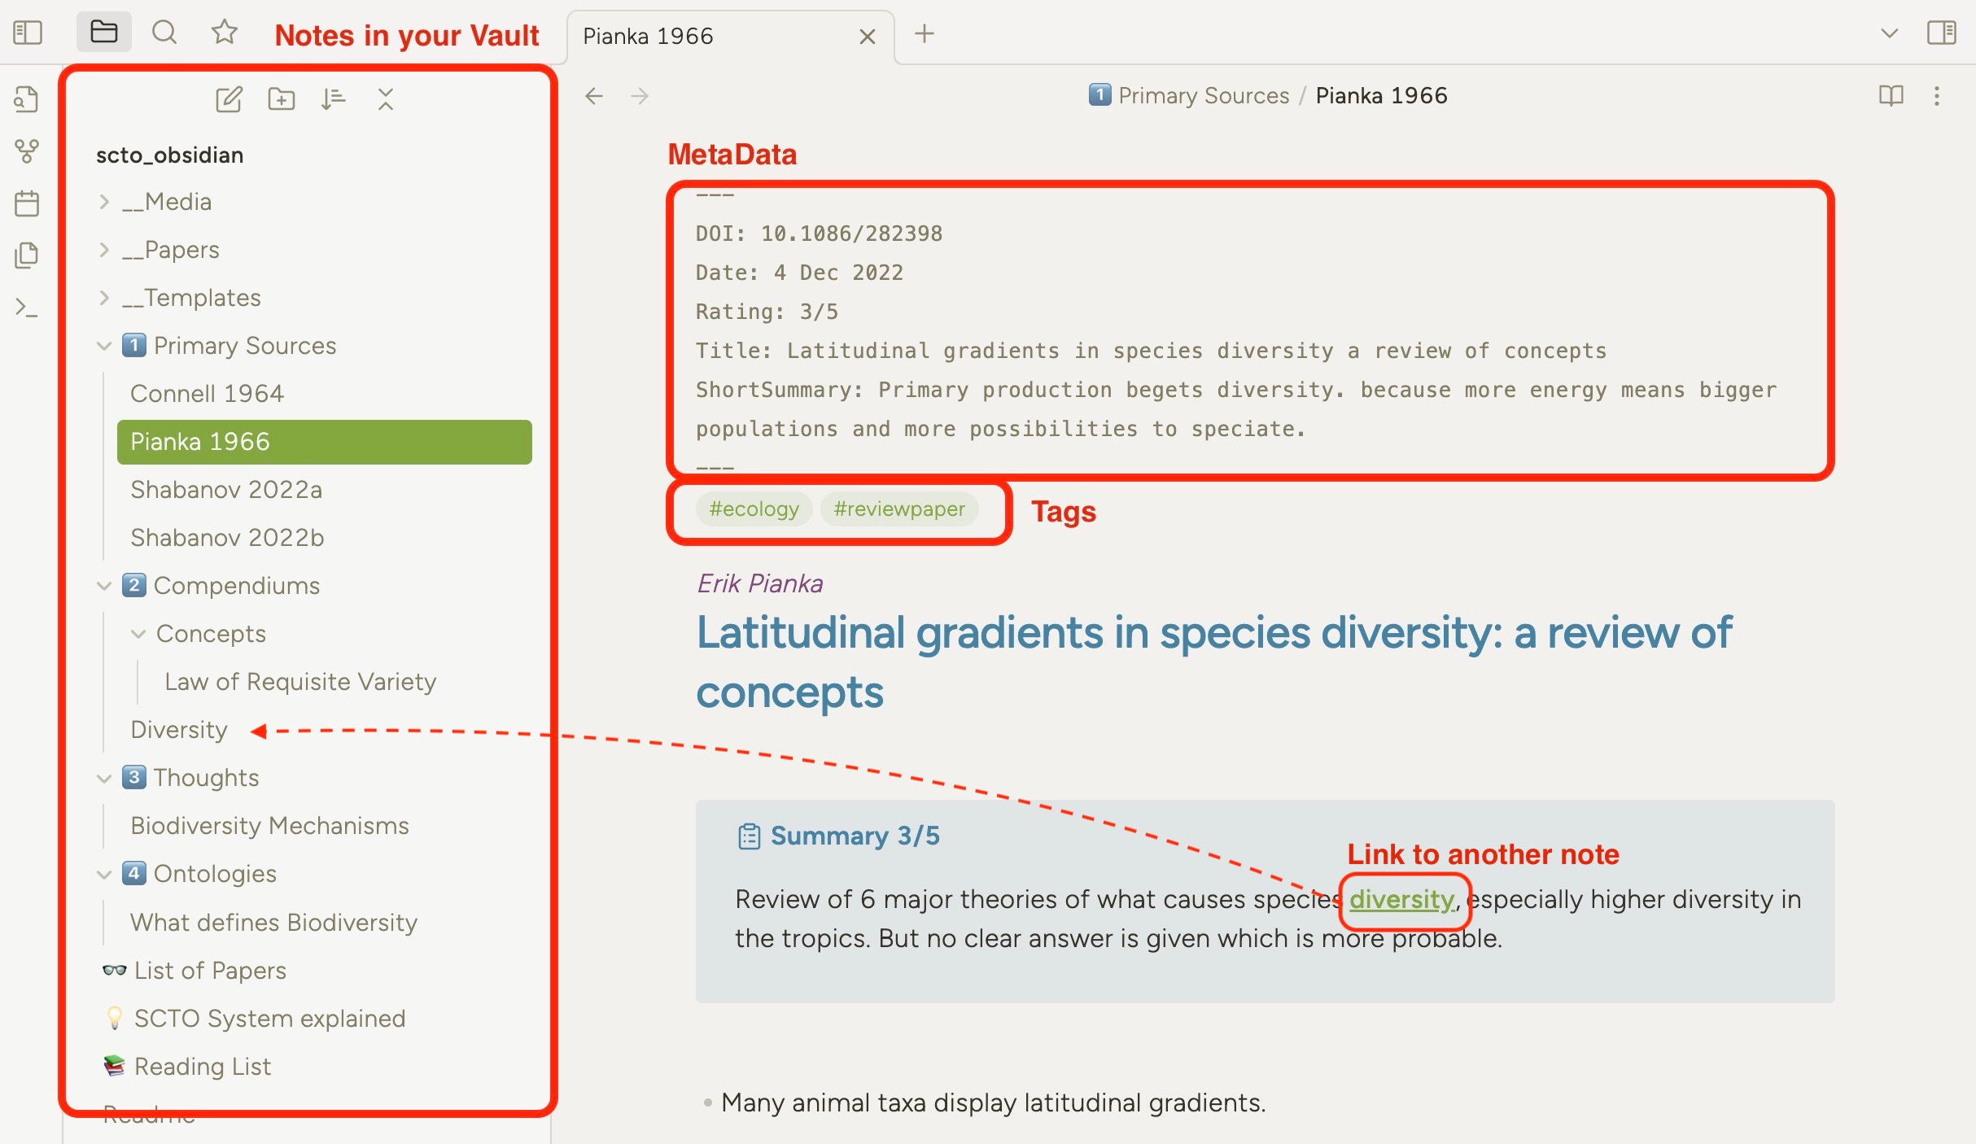Click the #ecology tag
The image size is (1976, 1144).
pyautogui.click(x=754, y=509)
